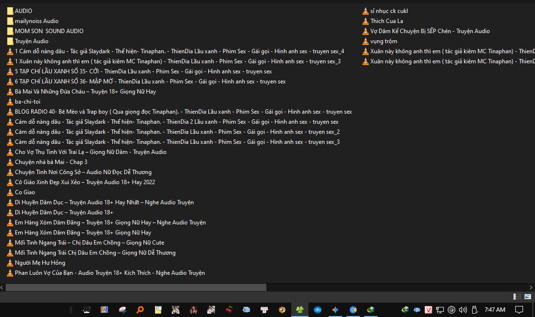535x317 pixels.
Task: Select Mối Tình Ngang Trái Giọng Nữ Cute file
Action: (x=85, y=243)
